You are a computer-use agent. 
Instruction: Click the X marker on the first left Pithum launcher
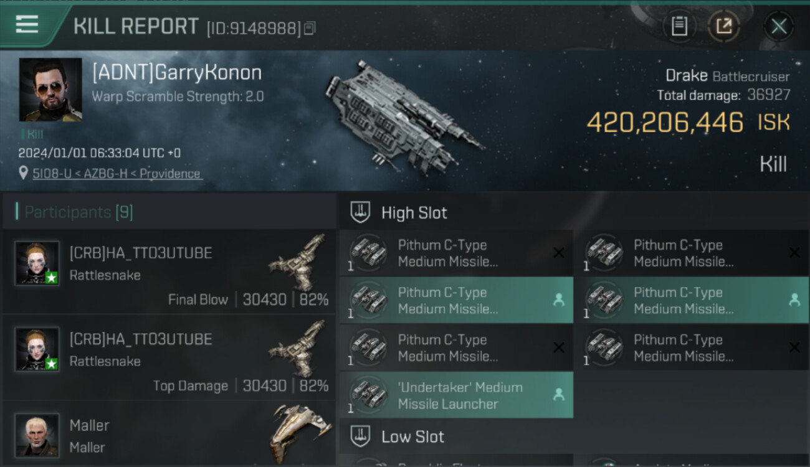click(x=559, y=253)
